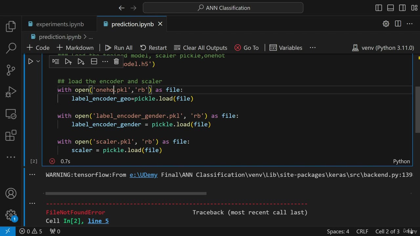Split the editor to the right
The image size is (420, 236).
(x=398, y=24)
